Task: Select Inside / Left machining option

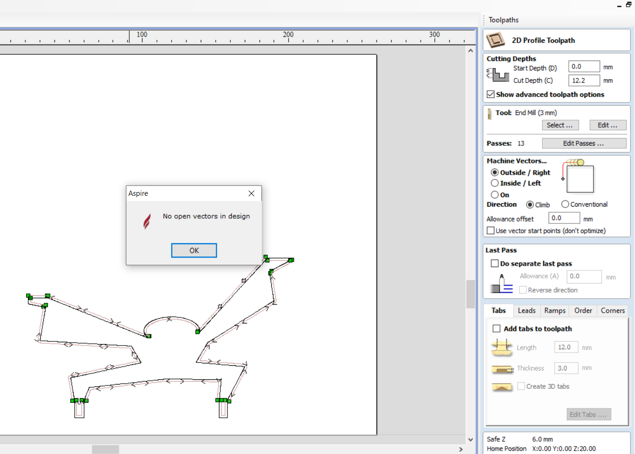Action: (495, 183)
